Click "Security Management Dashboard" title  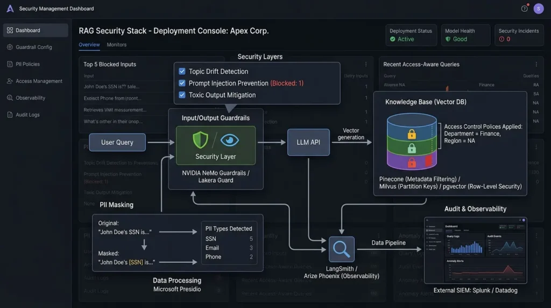coord(56,9)
